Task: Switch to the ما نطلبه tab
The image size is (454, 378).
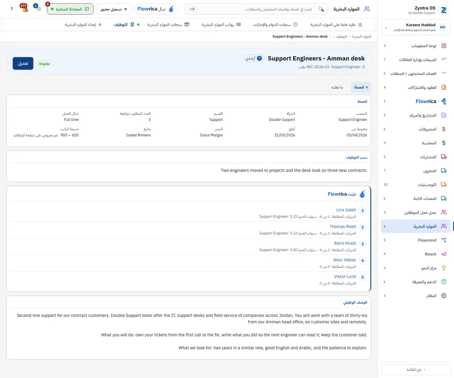Action: pos(337,87)
